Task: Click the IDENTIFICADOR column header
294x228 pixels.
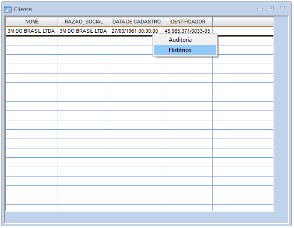Action: [188, 22]
